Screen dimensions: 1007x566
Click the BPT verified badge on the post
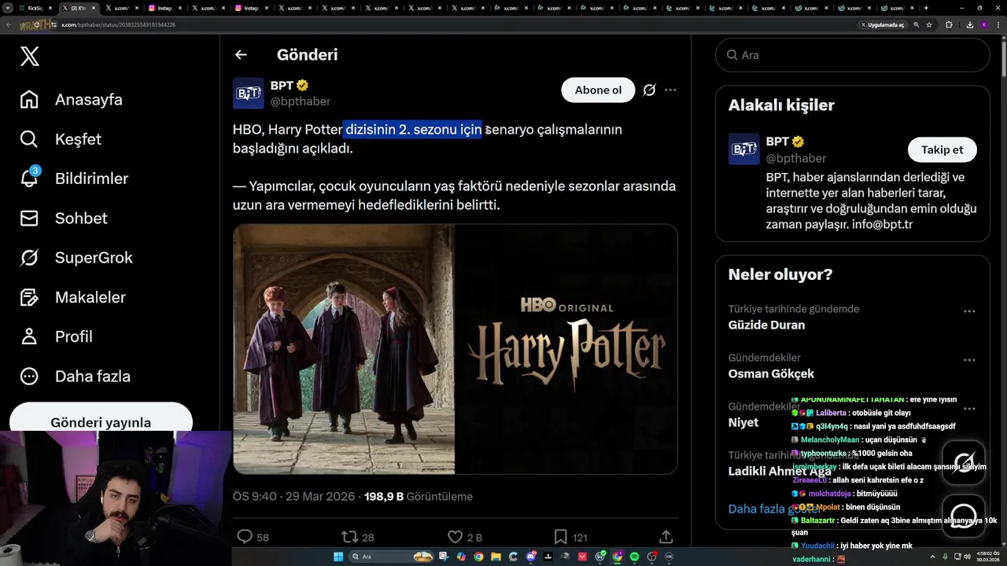tap(302, 85)
